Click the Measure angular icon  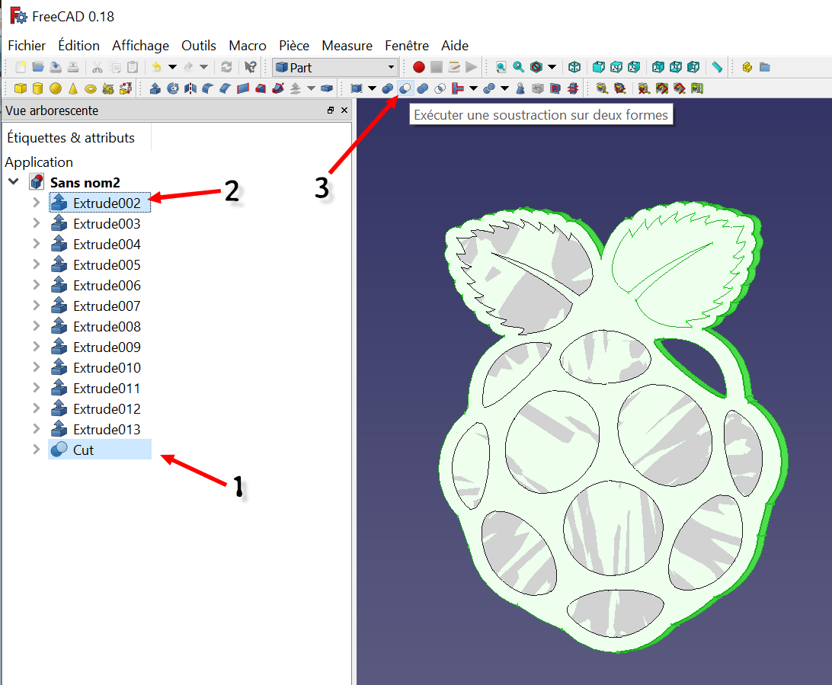pos(619,88)
